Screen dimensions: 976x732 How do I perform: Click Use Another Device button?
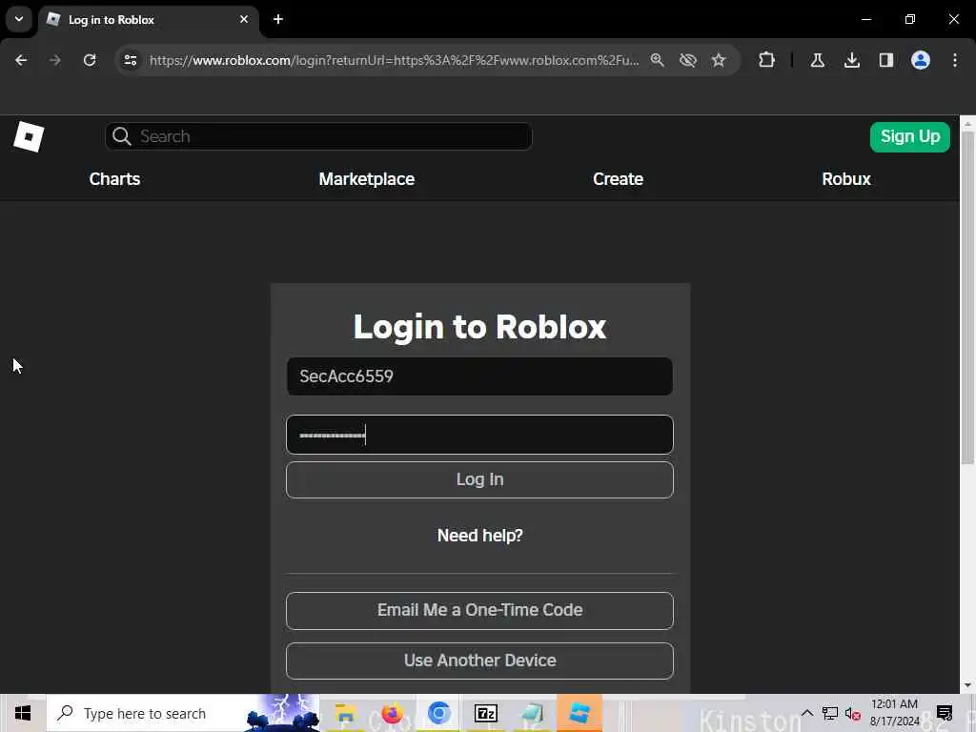coord(479,661)
